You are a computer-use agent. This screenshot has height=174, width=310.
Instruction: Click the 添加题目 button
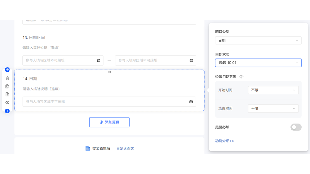pos(109,122)
